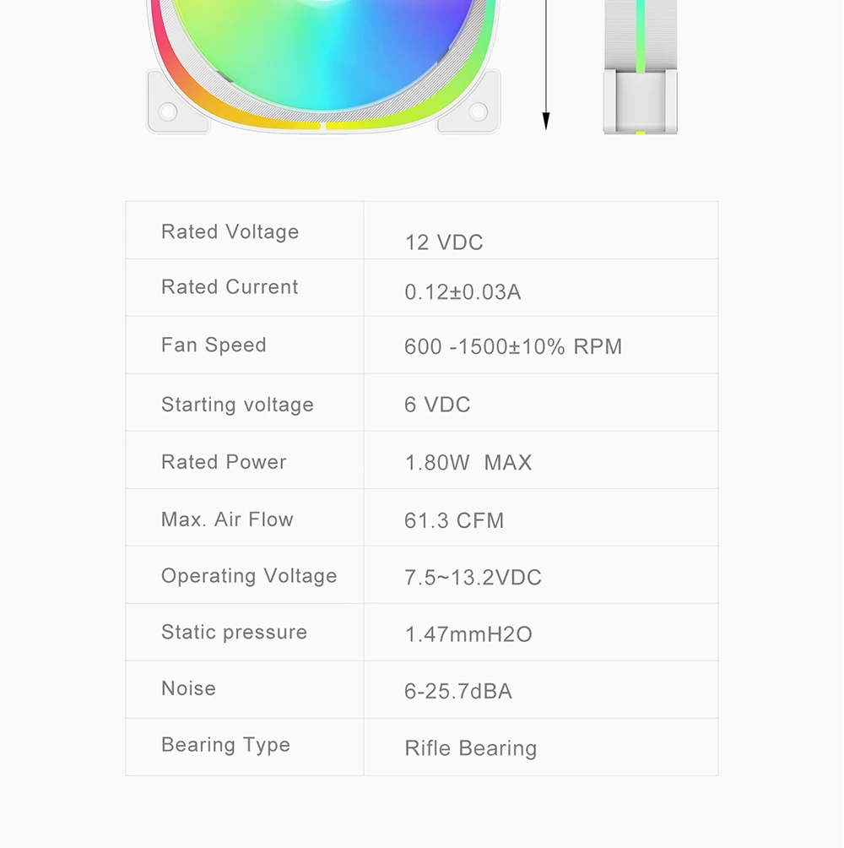Screen dimensions: 844x848
Task: Select the Starting voltage label
Action: [237, 405]
